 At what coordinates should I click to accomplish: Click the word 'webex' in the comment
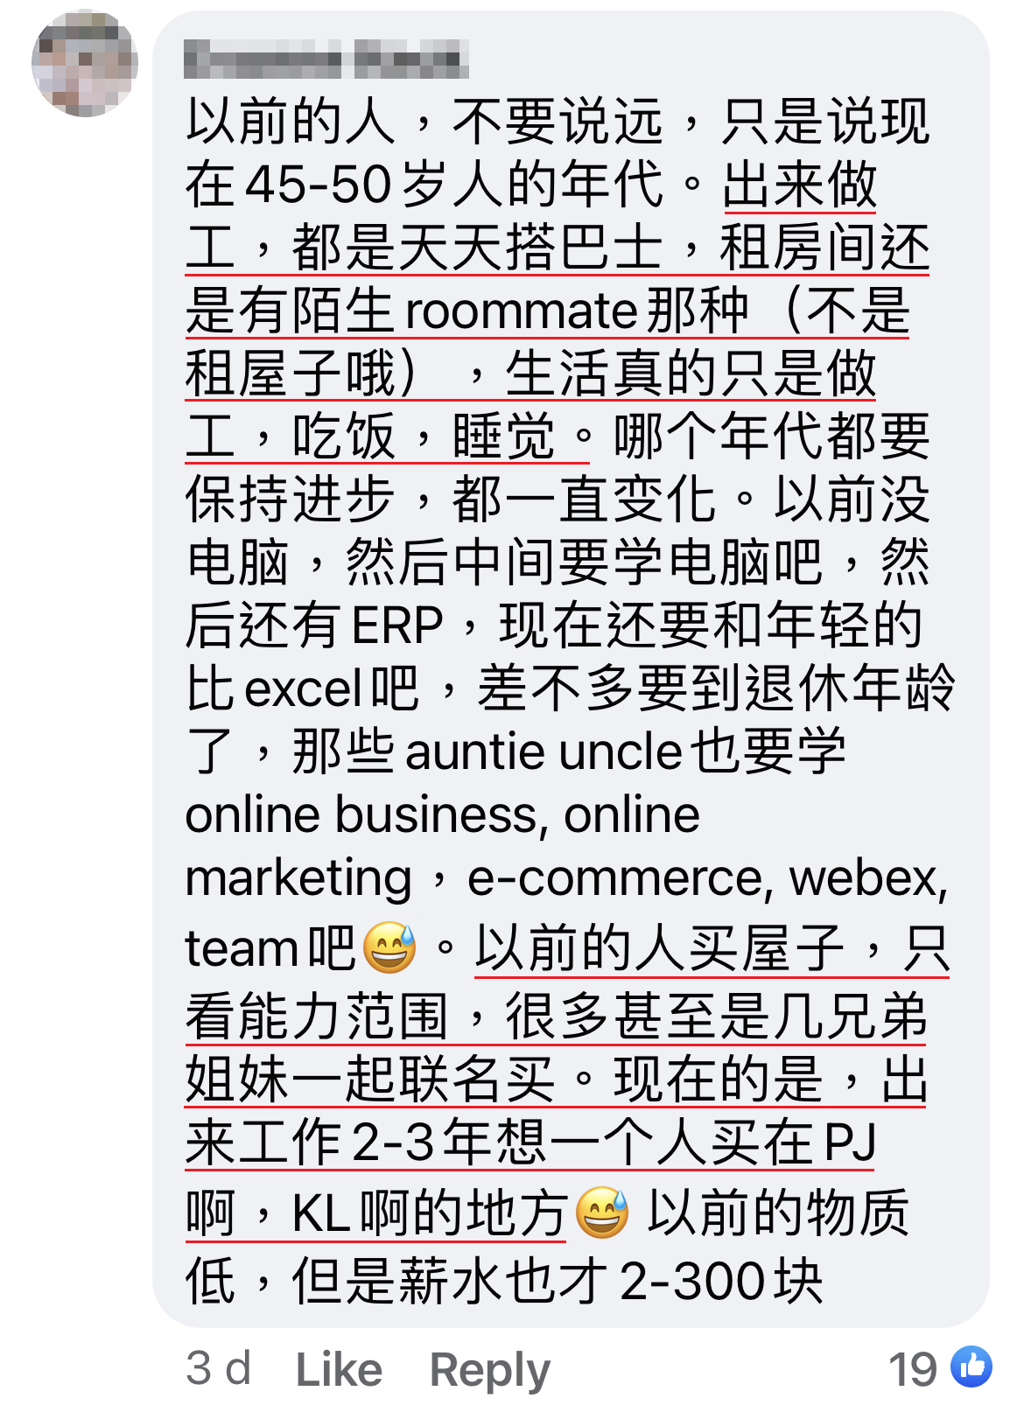[863, 878]
